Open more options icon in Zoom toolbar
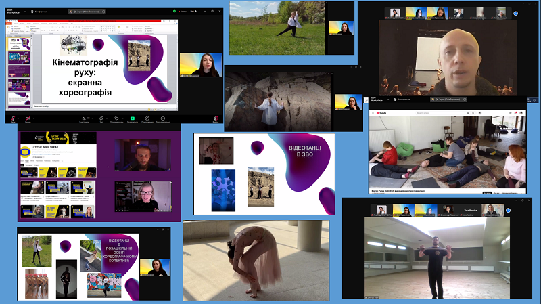This screenshot has height=304, width=541. click(163, 119)
